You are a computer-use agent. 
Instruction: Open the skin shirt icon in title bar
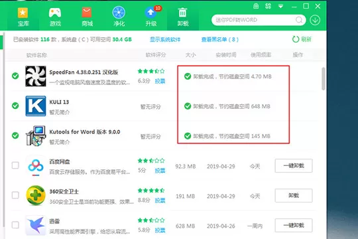tap(256, 6)
